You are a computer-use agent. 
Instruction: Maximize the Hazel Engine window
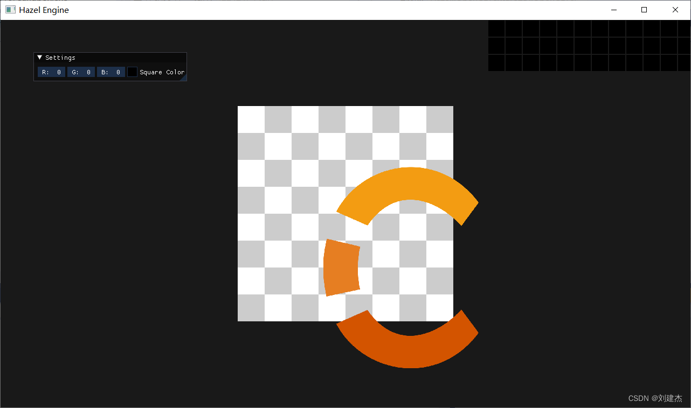coord(644,10)
